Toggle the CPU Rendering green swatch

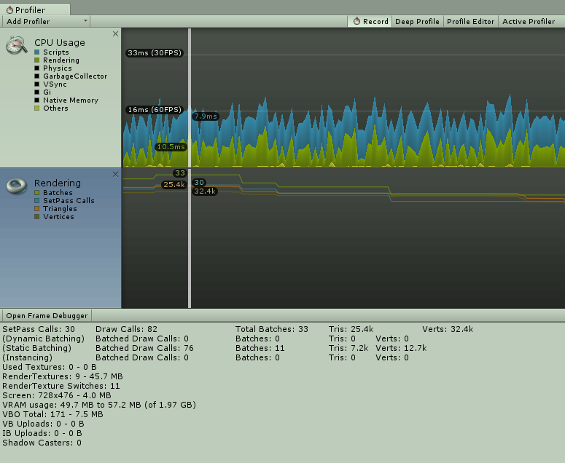pyautogui.click(x=36, y=60)
